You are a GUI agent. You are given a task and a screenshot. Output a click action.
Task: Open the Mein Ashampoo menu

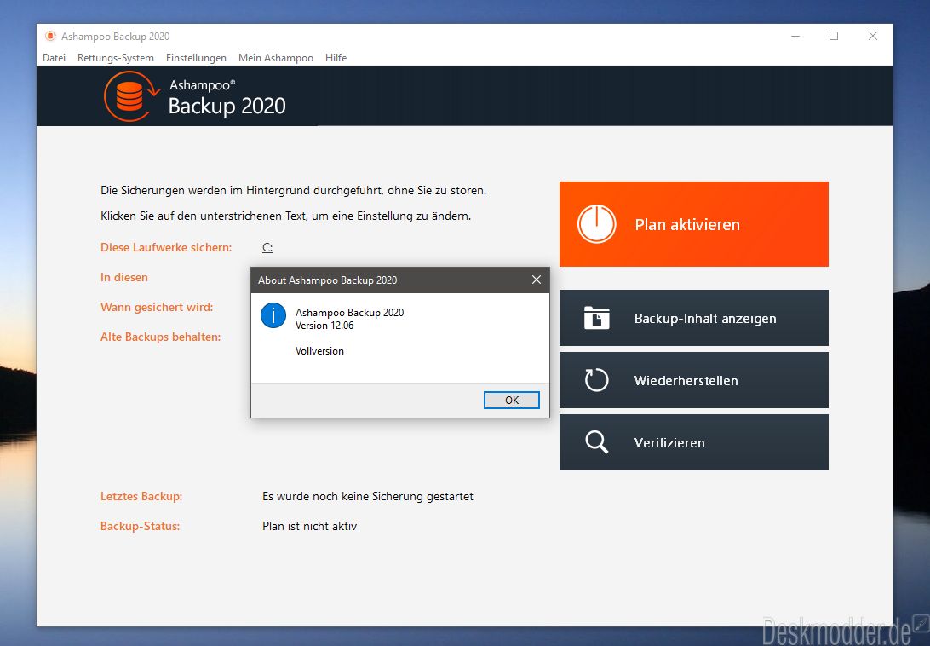(276, 58)
